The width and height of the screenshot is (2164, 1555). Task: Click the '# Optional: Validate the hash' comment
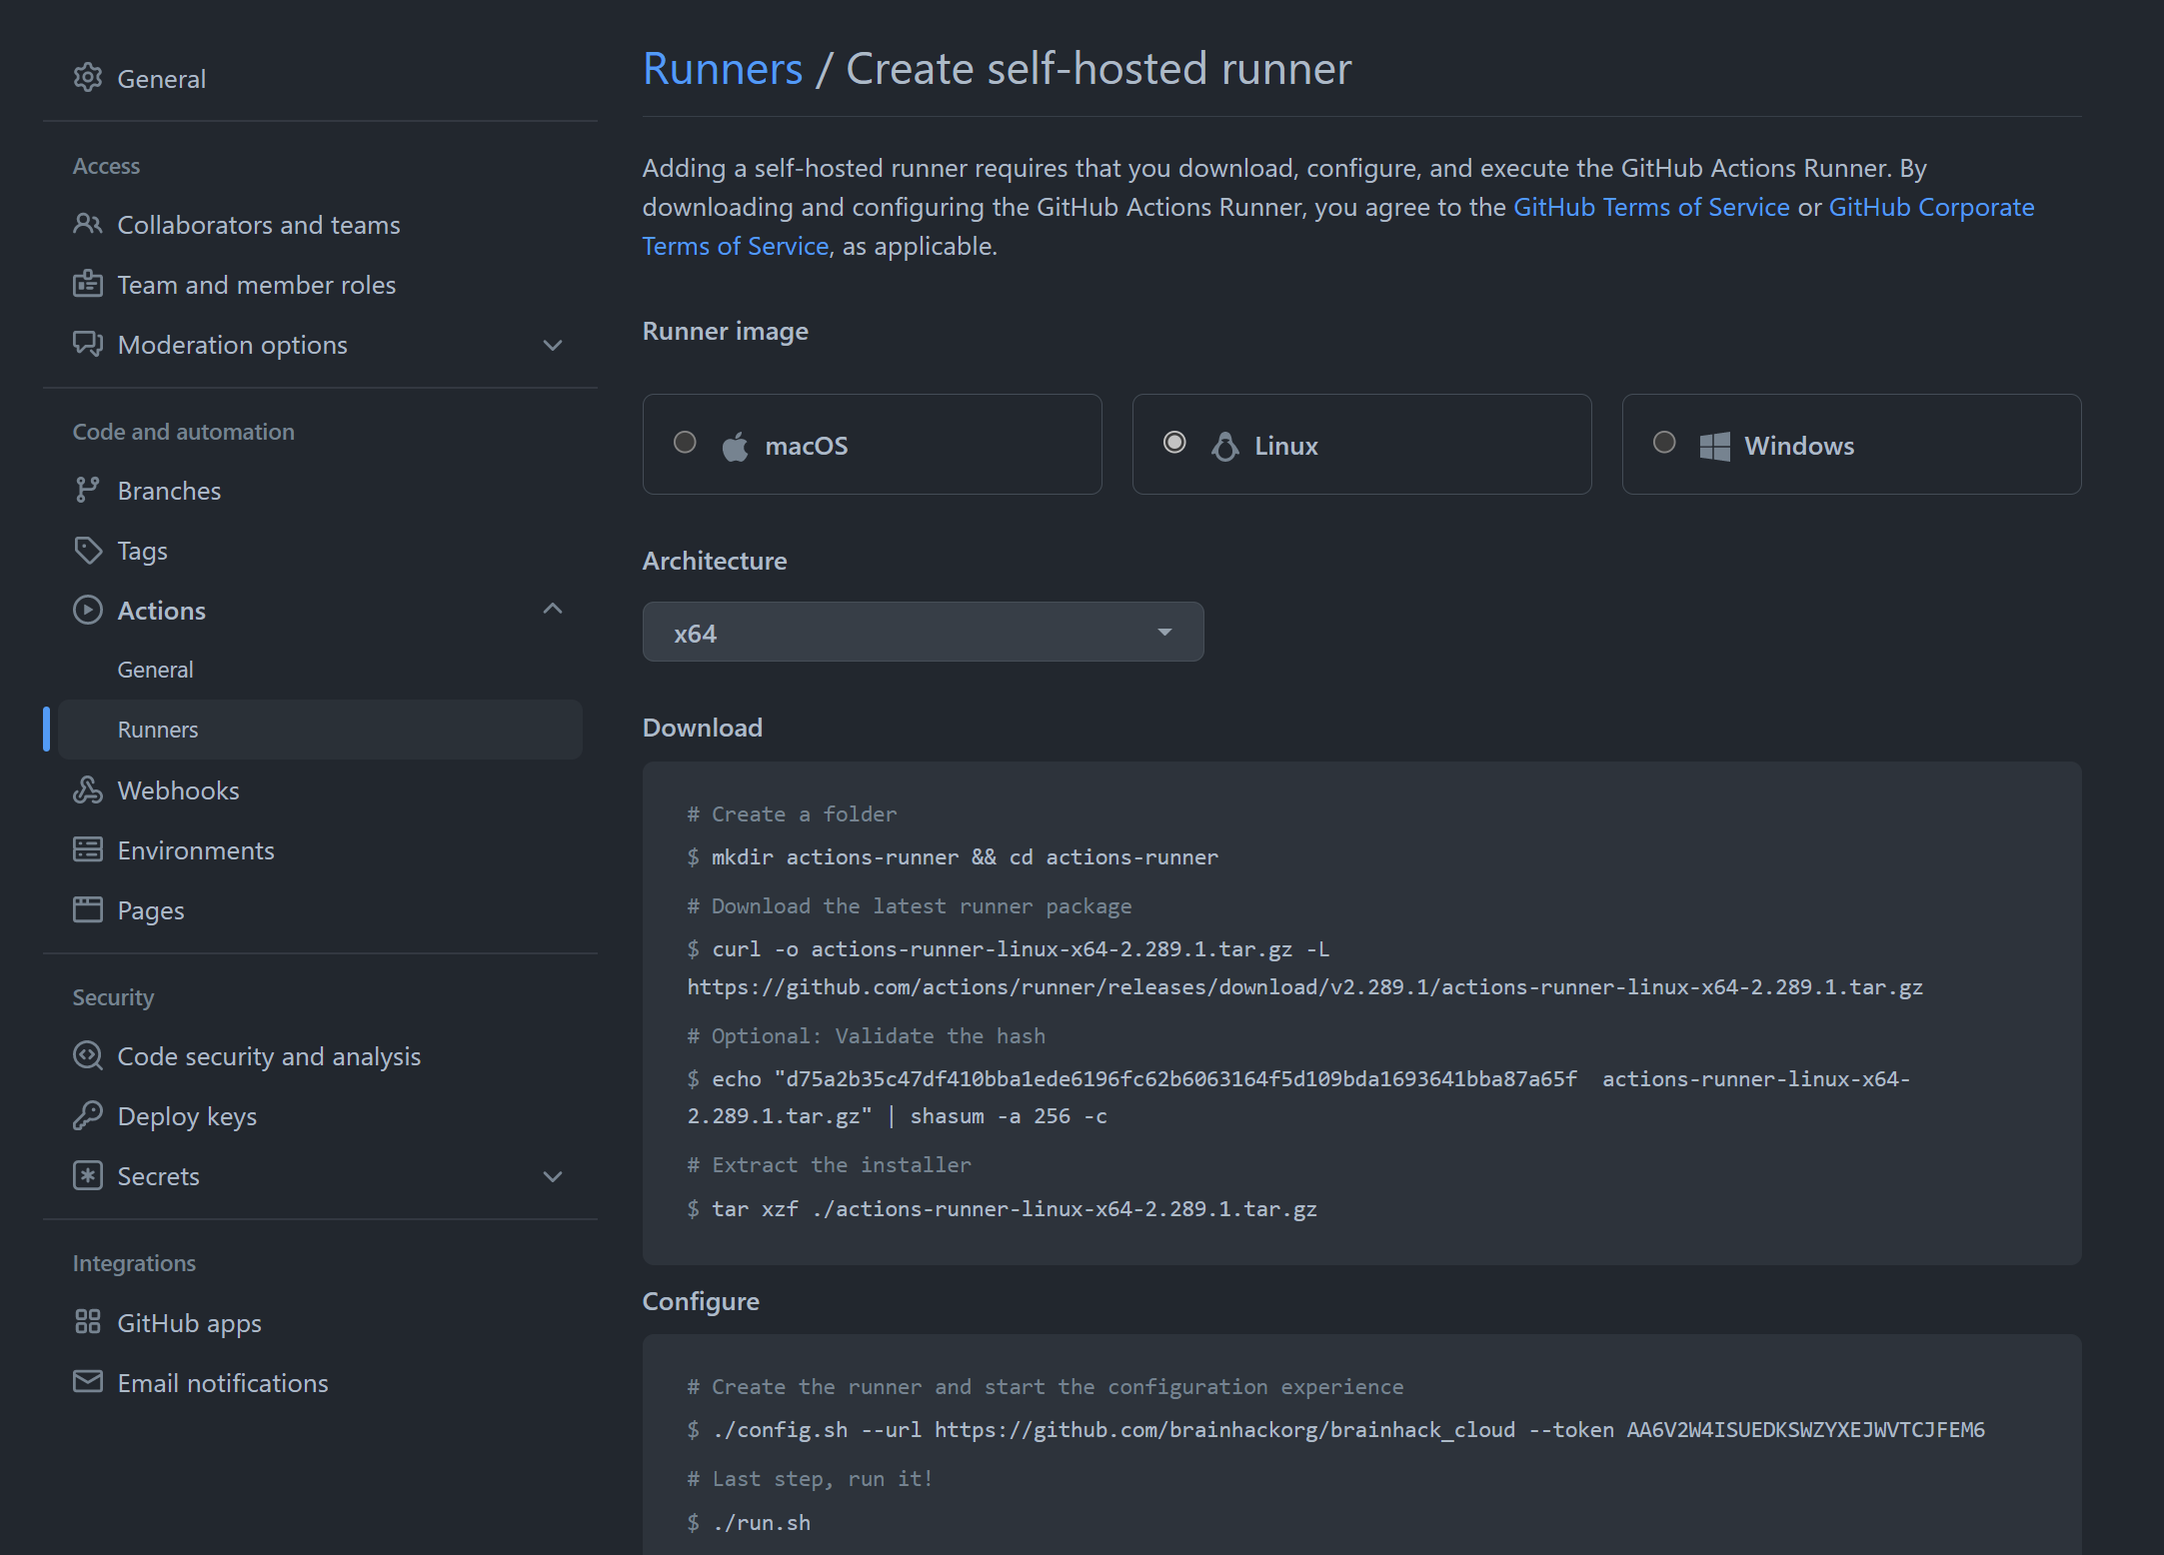pyautogui.click(x=866, y=1036)
